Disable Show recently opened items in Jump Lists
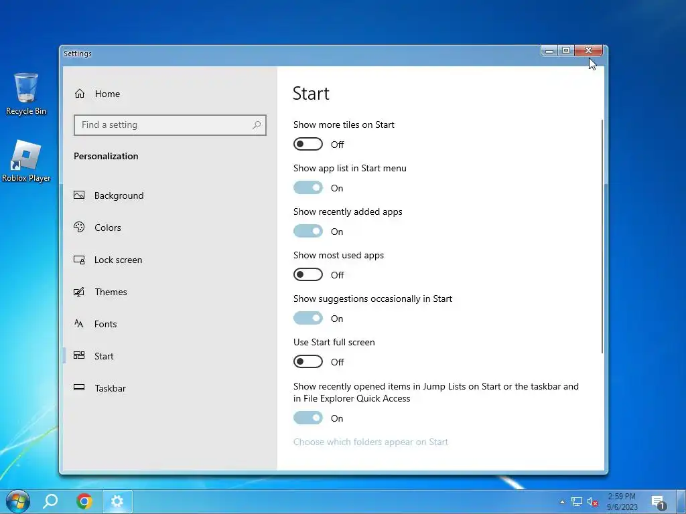Viewport: 686px width, 514px height. (308, 418)
